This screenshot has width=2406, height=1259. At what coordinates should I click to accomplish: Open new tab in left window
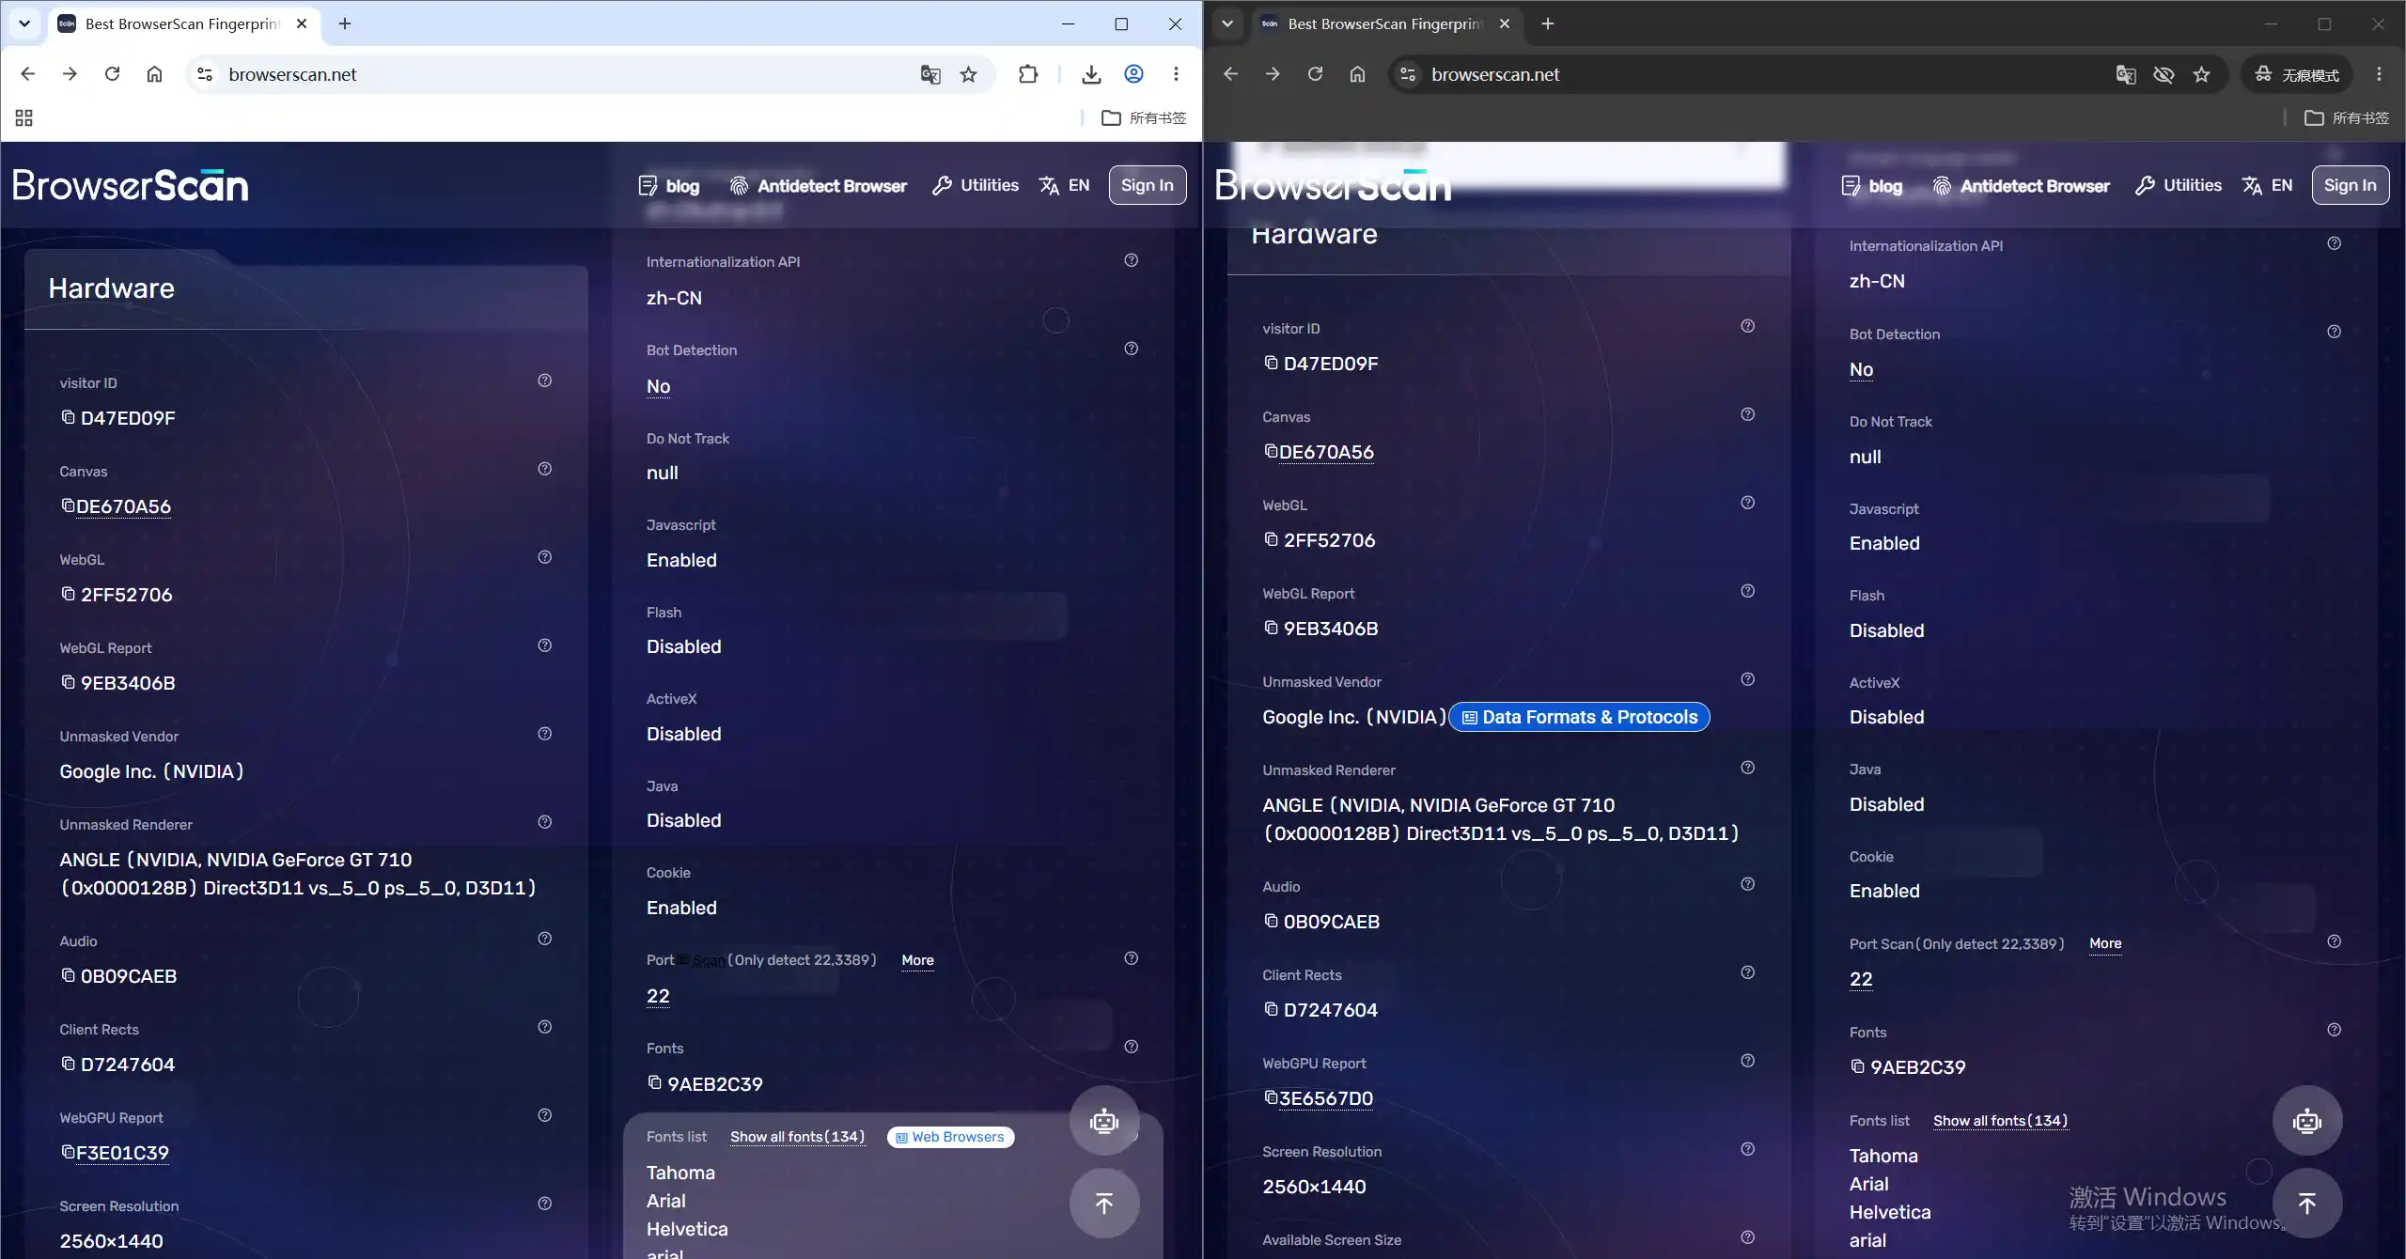(x=345, y=23)
